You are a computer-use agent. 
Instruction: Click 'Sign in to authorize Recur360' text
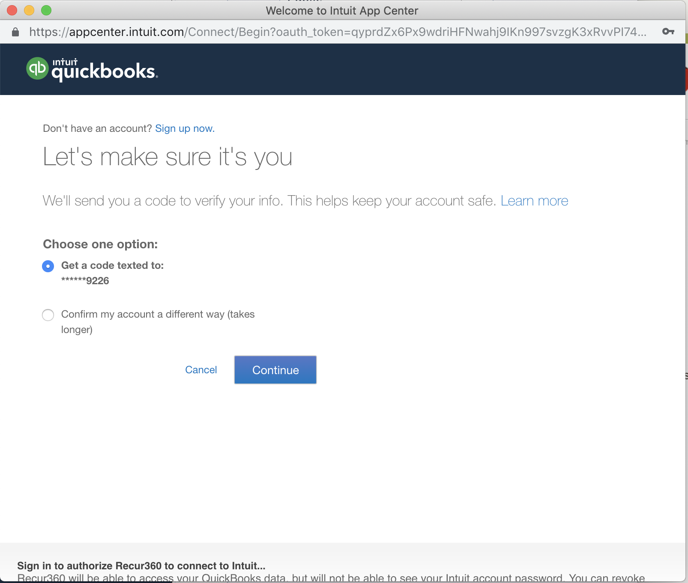point(141,566)
